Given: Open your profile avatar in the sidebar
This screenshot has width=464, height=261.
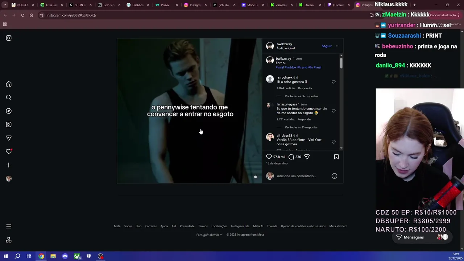Looking at the screenshot, I should (x=9, y=179).
